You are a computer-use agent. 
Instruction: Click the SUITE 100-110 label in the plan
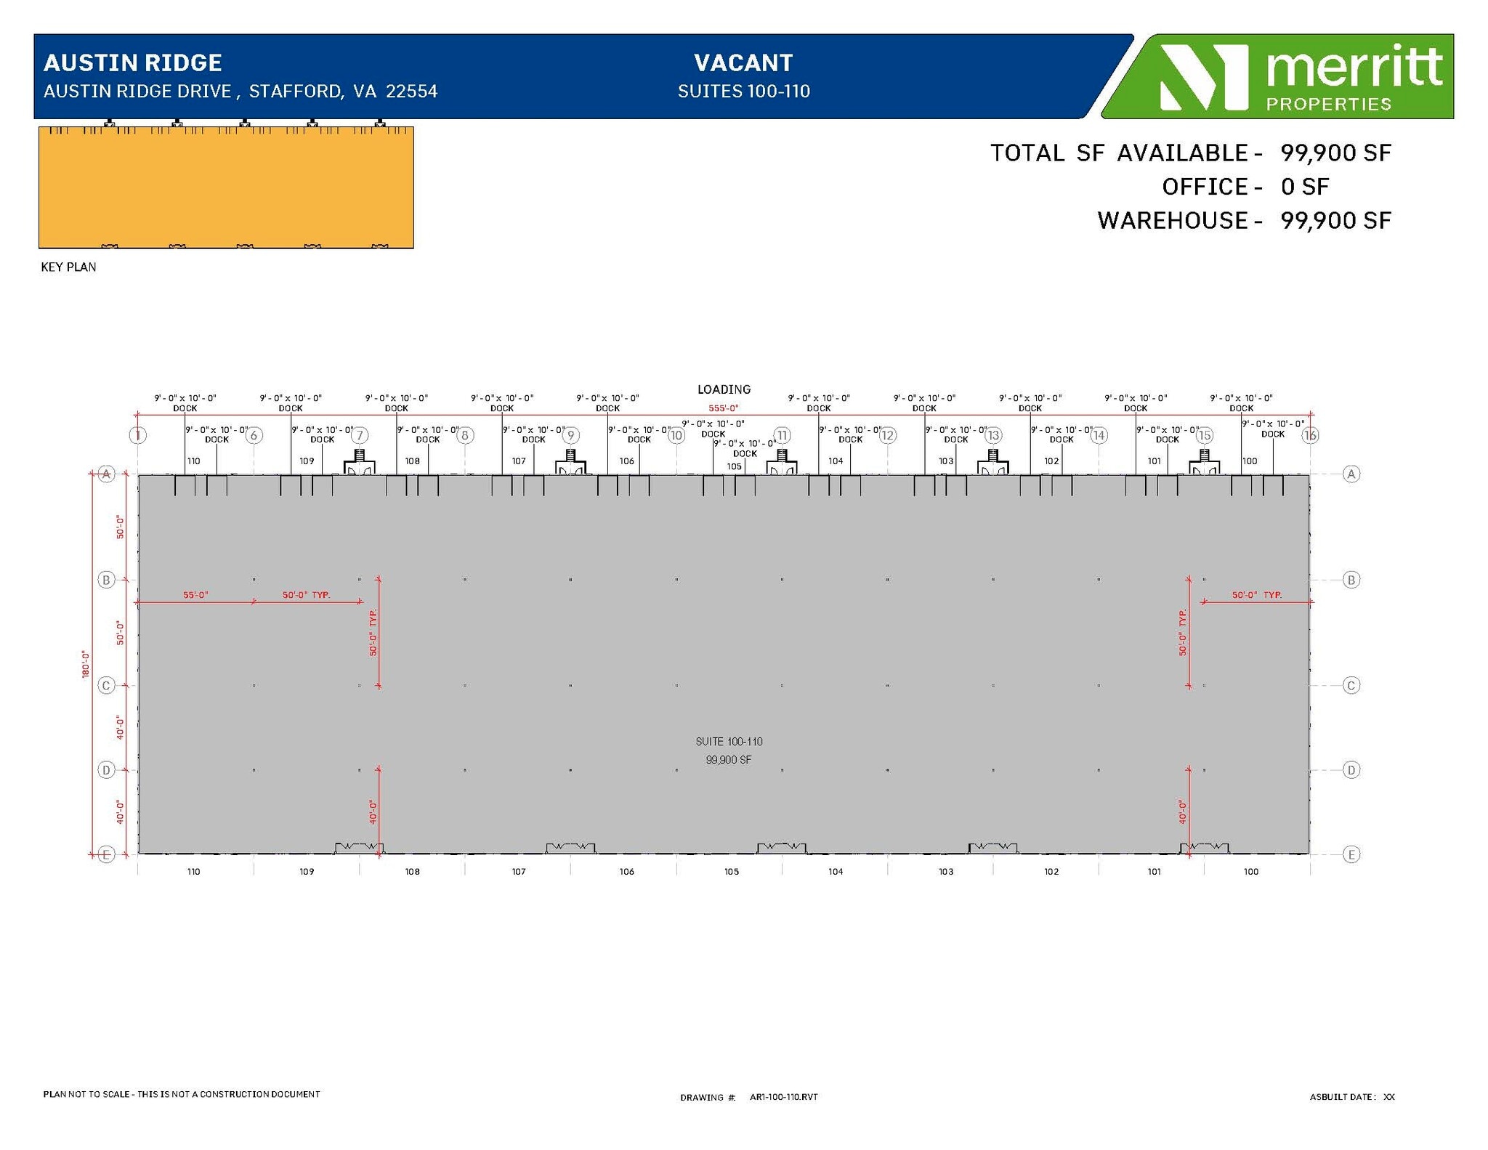(x=729, y=742)
